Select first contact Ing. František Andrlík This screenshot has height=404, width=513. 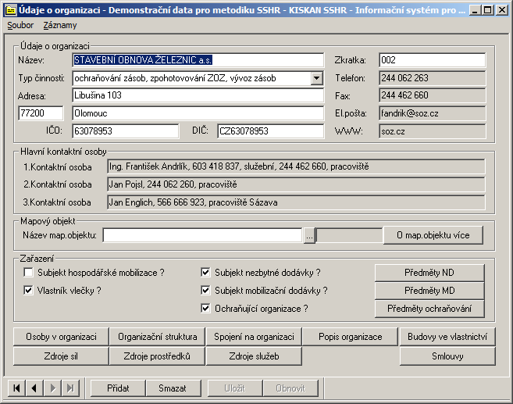[x=296, y=166]
